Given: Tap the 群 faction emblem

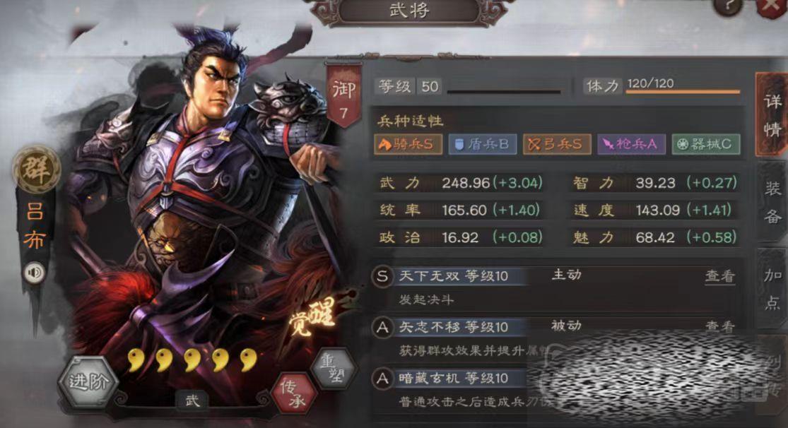Looking at the screenshot, I should click(x=36, y=170).
